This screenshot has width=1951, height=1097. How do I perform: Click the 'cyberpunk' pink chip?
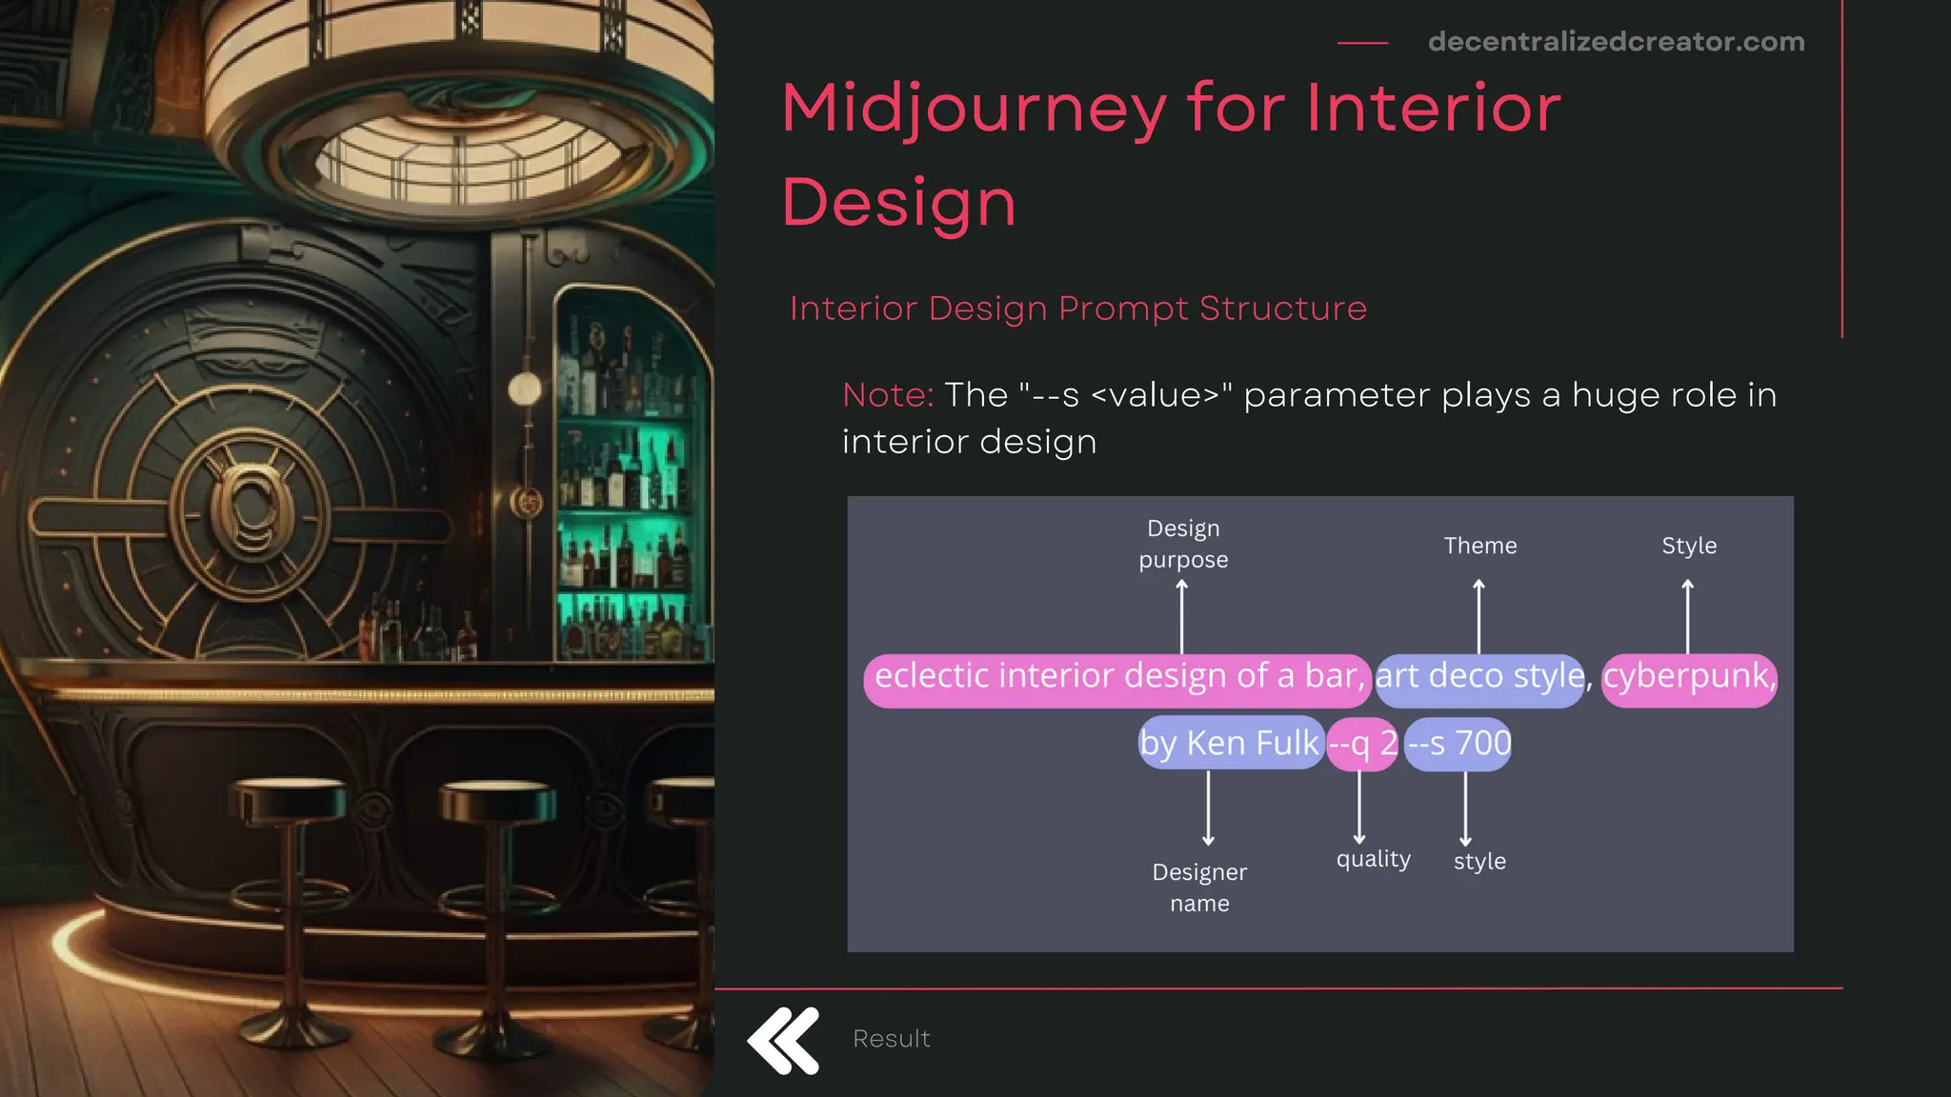[1688, 677]
